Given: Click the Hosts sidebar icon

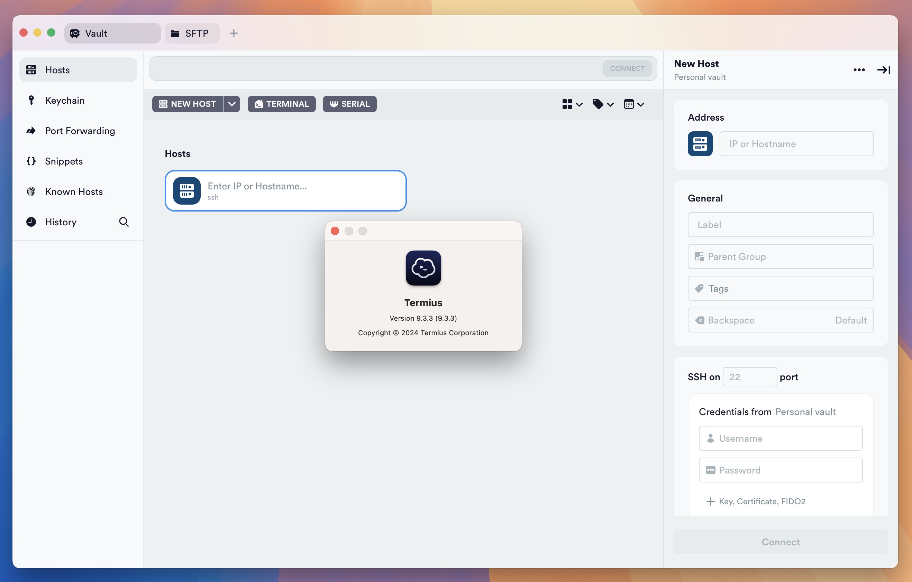Looking at the screenshot, I should [31, 69].
